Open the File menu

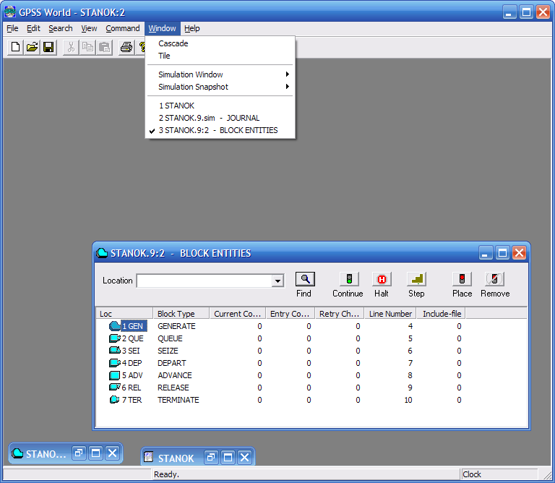click(x=12, y=28)
